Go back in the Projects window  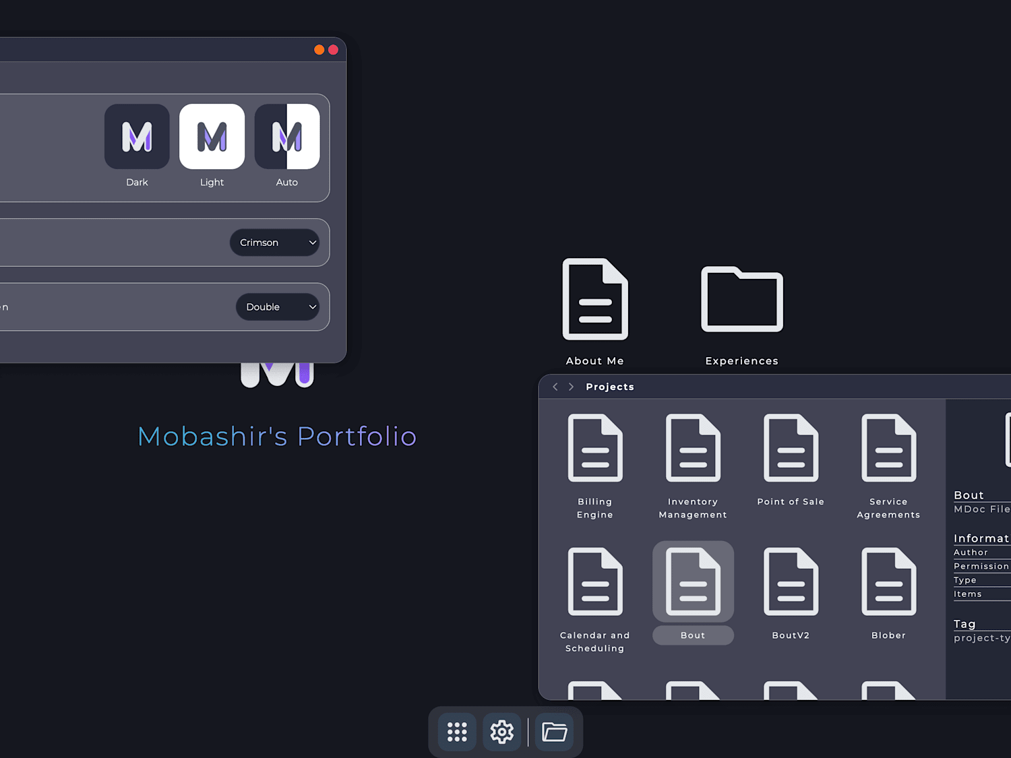tap(555, 387)
